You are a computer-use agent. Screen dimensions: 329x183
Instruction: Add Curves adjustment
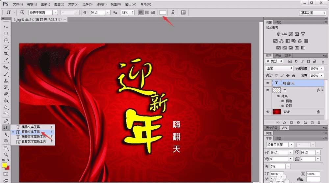point(291,34)
